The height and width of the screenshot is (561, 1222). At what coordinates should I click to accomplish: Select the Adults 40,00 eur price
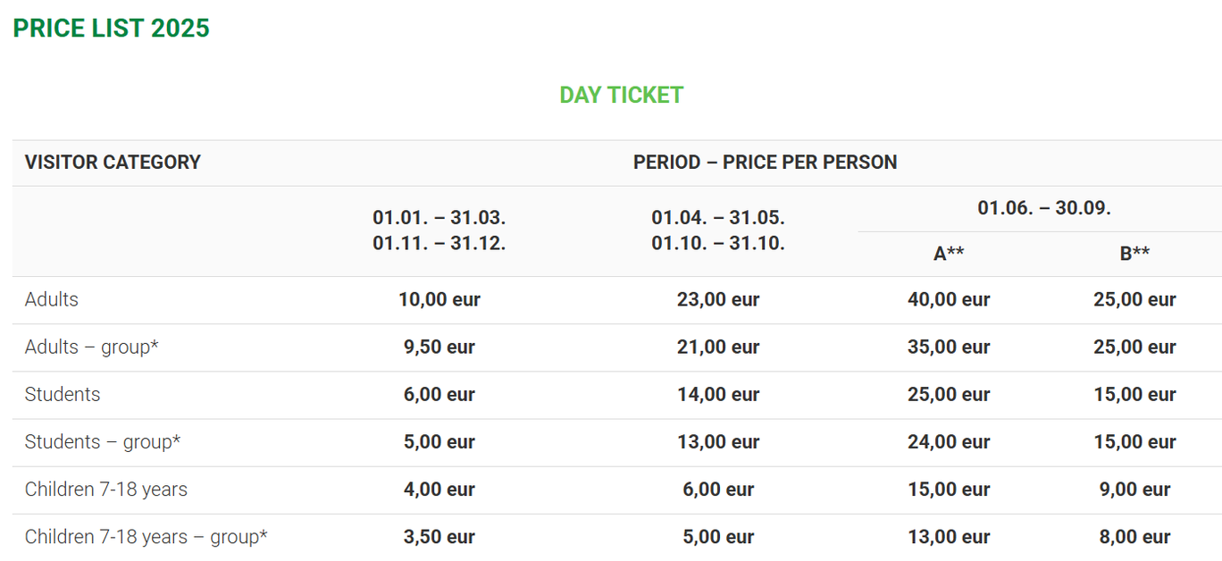[949, 299]
